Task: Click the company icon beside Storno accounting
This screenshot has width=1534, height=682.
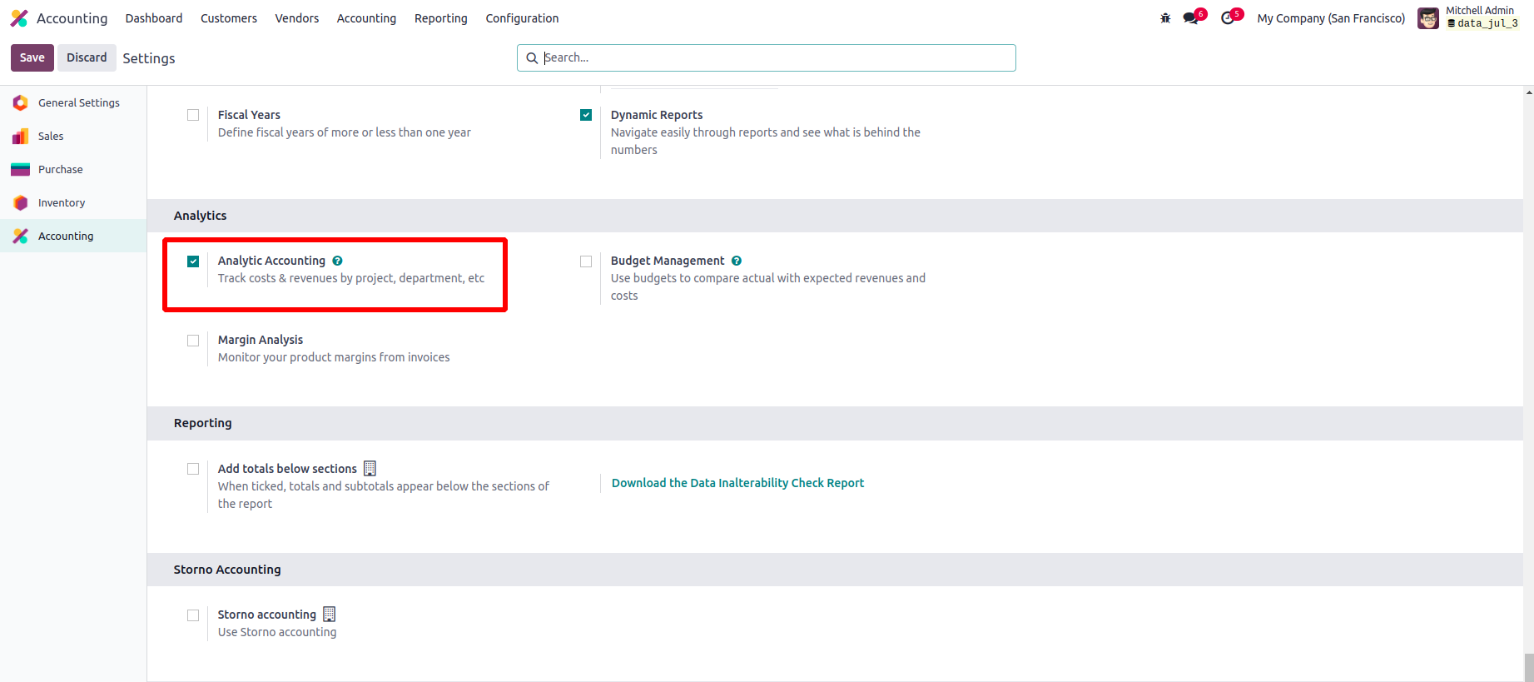Action: (330, 615)
